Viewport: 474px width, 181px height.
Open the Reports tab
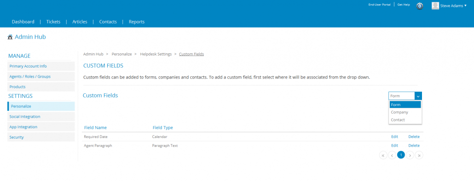click(137, 22)
